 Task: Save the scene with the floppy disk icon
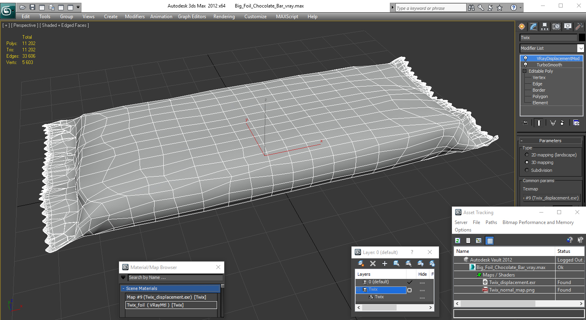tap(32, 7)
